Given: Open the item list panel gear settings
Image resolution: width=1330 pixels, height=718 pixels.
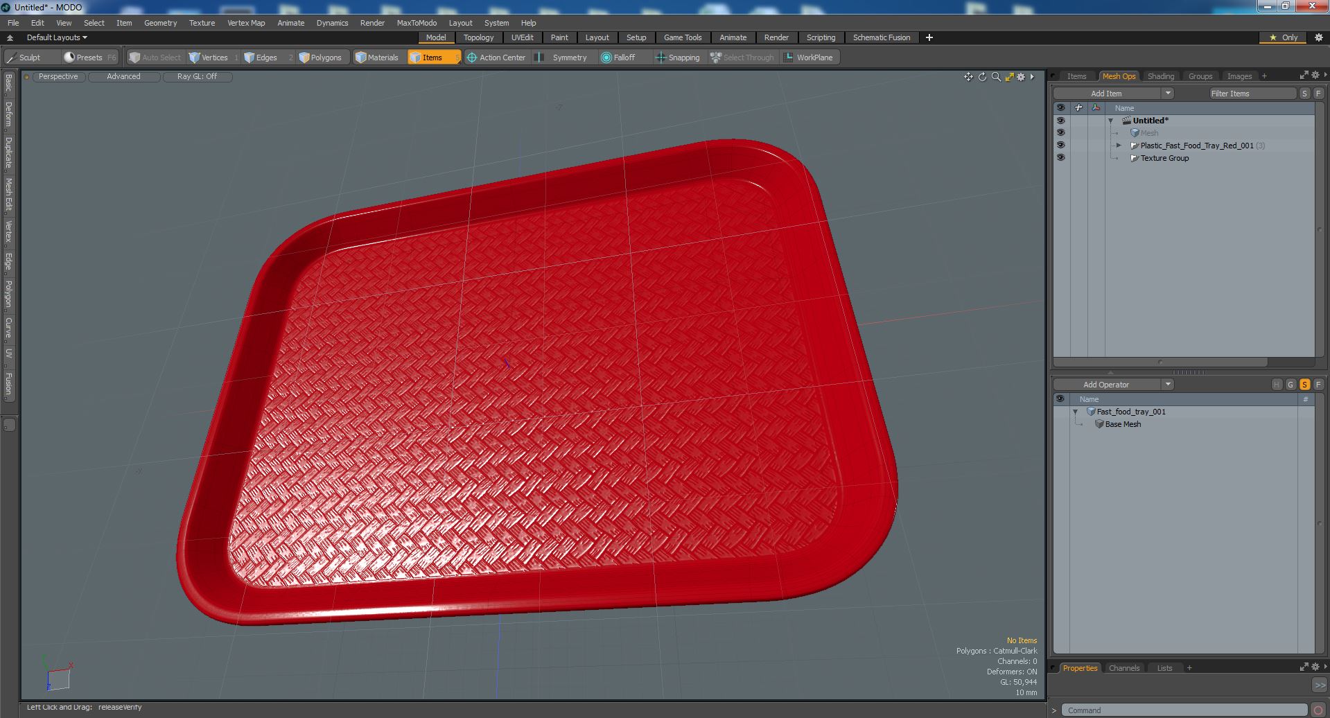Looking at the screenshot, I should pos(1315,75).
